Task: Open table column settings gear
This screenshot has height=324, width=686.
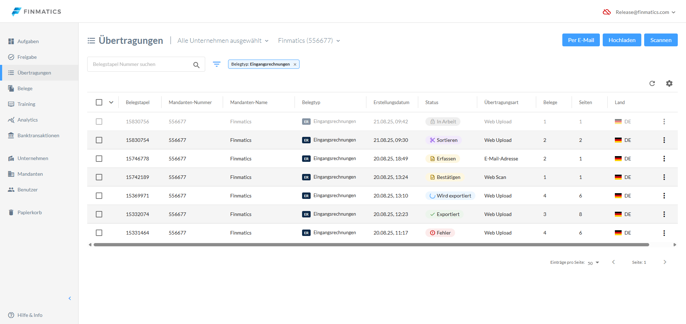Action: (x=669, y=83)
